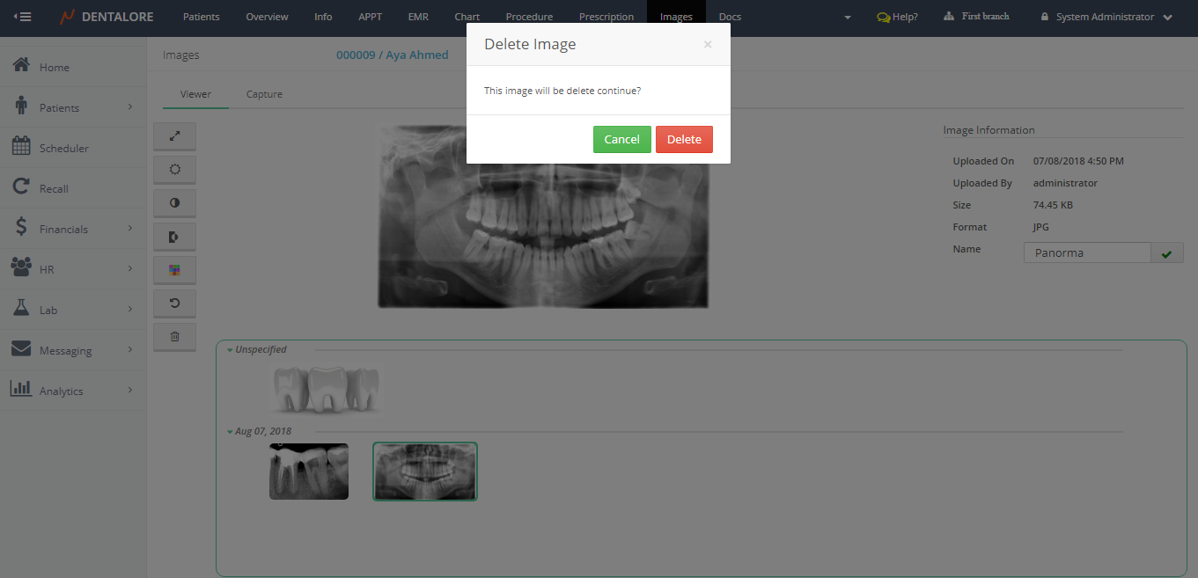1198x578 pixels.
Task: Collapse the Unspecified image group
Action: pos(231,350)
